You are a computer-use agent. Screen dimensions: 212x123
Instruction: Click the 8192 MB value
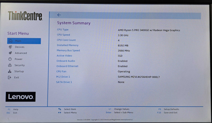123,45
